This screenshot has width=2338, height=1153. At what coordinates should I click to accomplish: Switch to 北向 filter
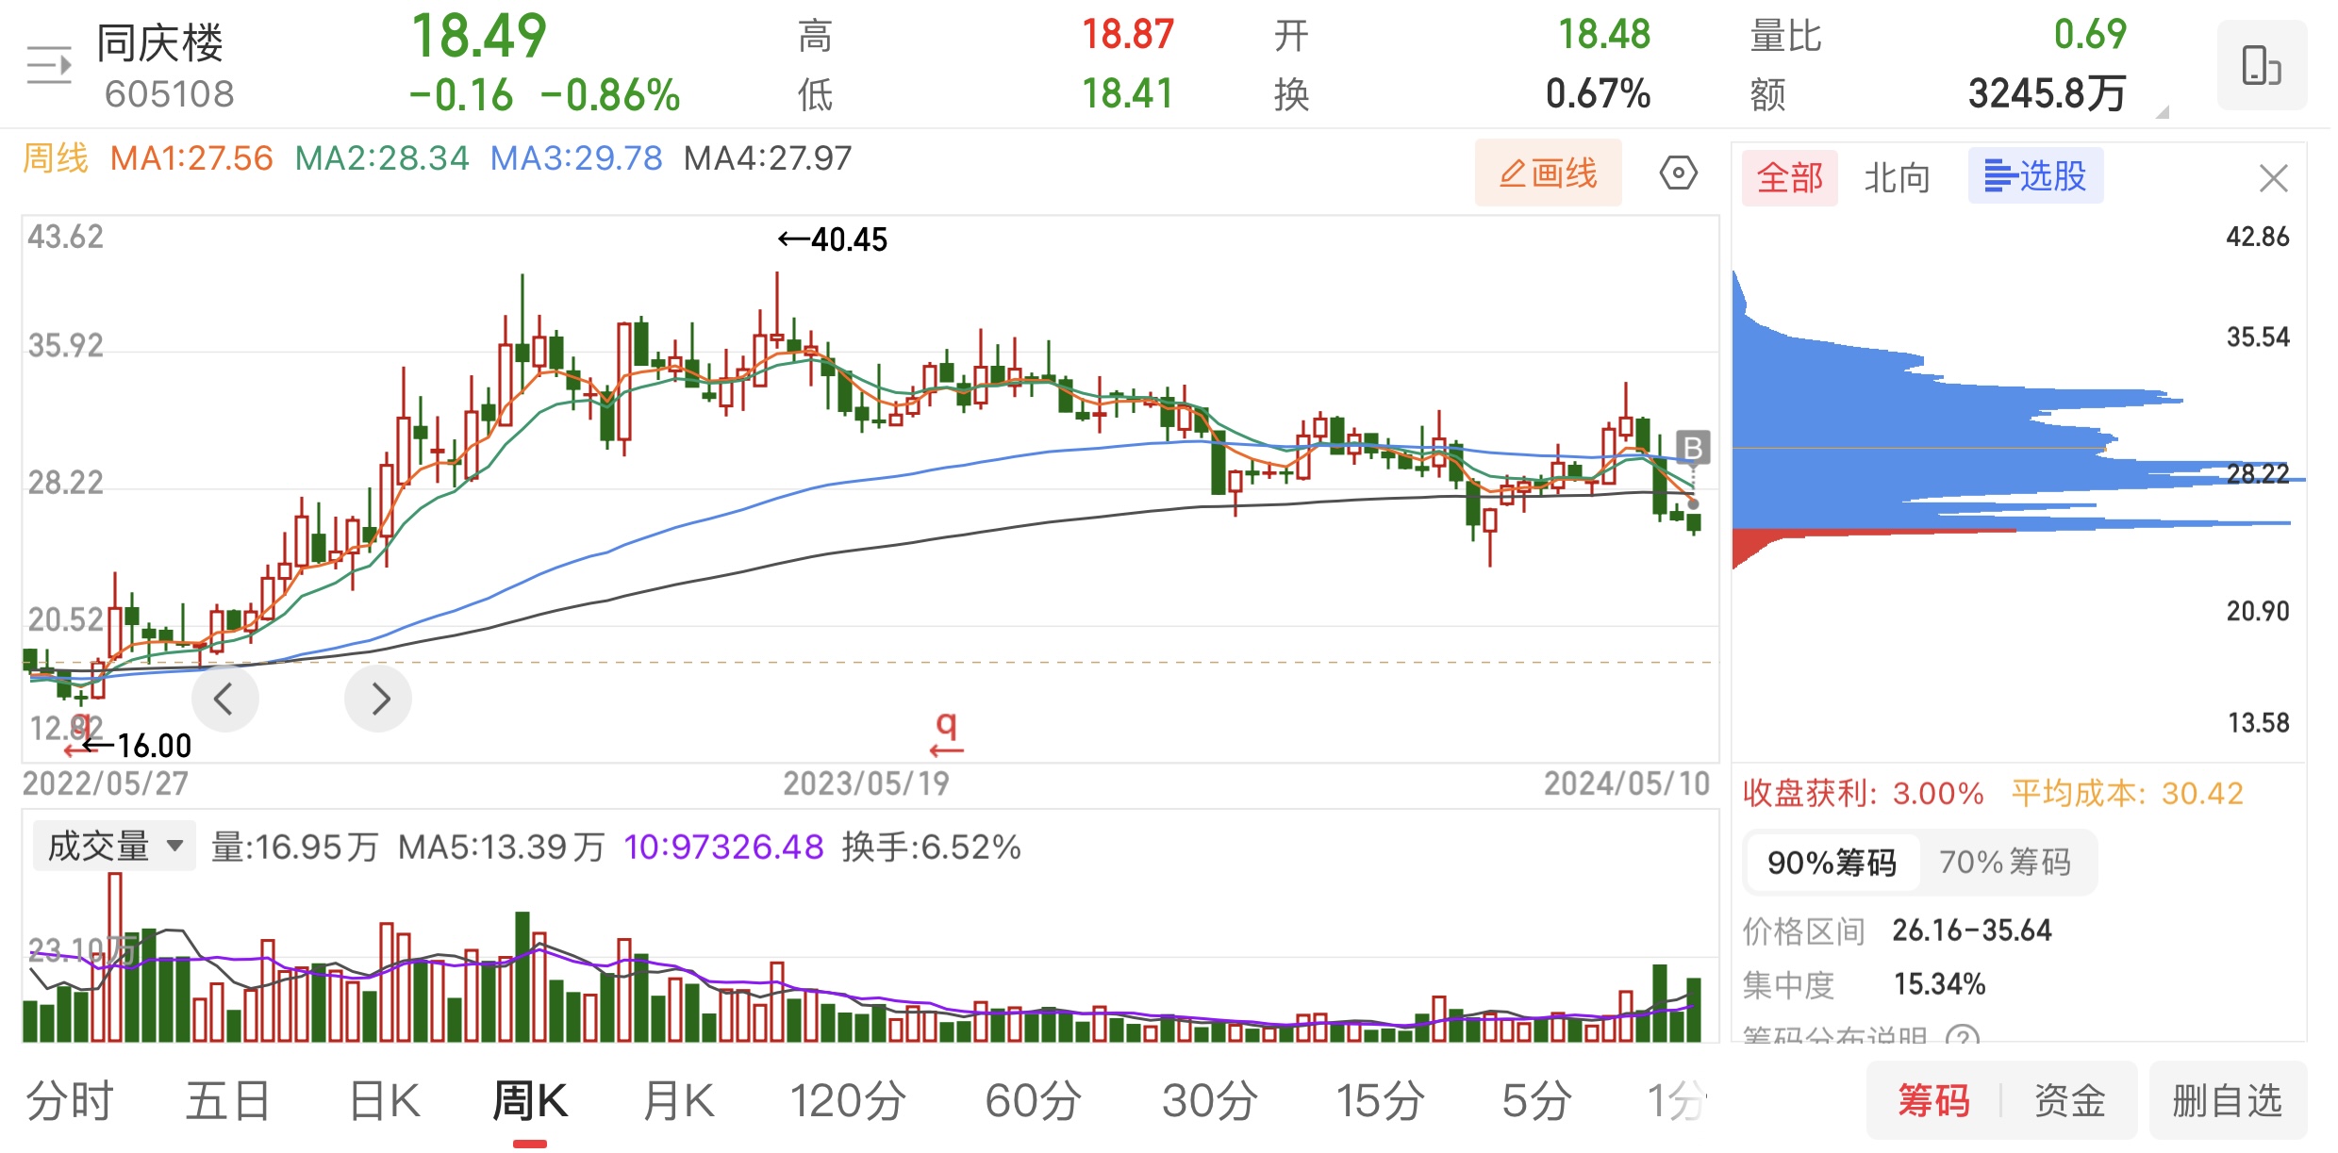point(1897,177)
